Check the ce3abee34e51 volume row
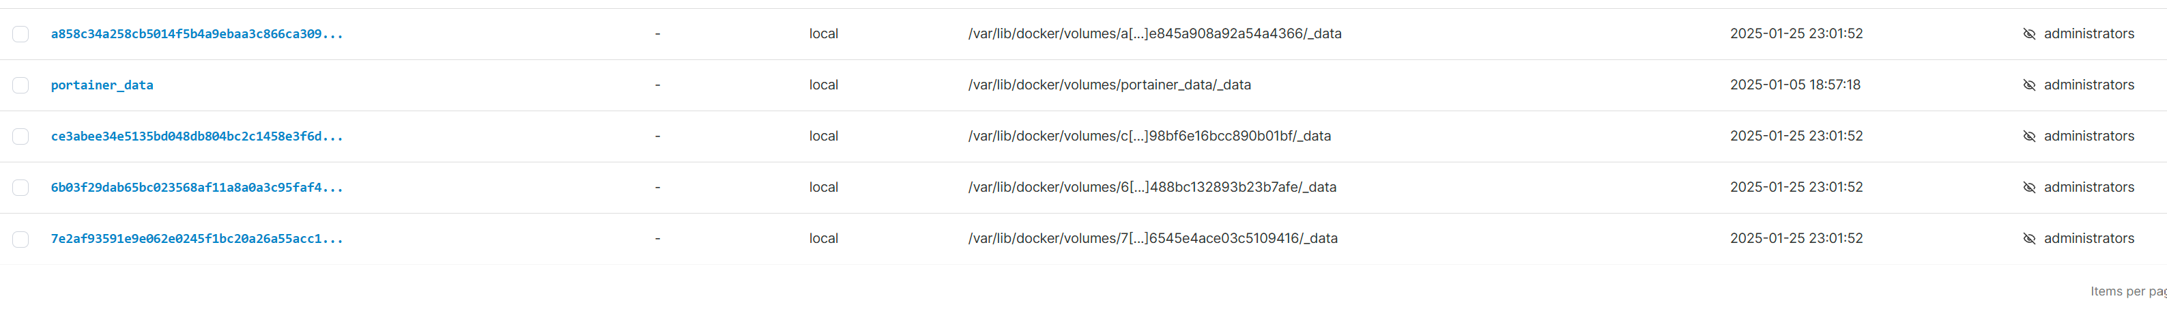 click(x=20, y=136)
